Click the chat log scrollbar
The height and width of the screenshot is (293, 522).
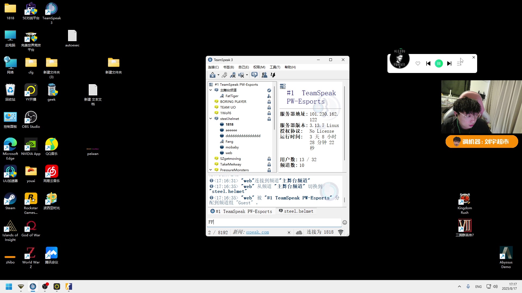(x=344, y=200)
